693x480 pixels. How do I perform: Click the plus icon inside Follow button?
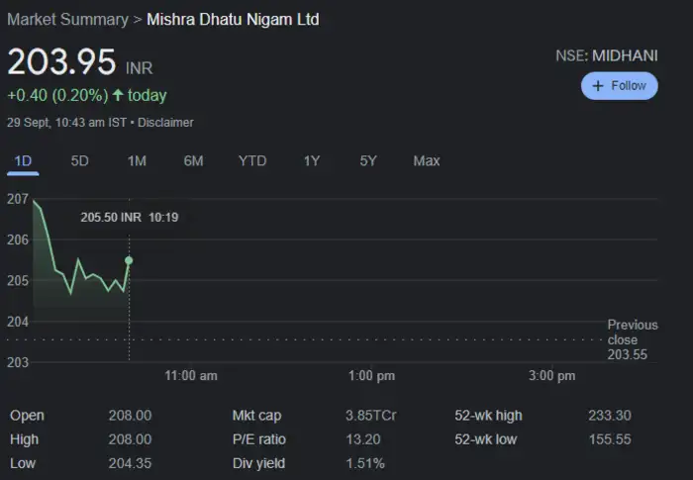pyautogui.click(x=598, y=86)
